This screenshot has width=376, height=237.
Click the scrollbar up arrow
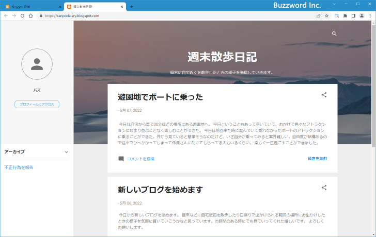point(373,23)
